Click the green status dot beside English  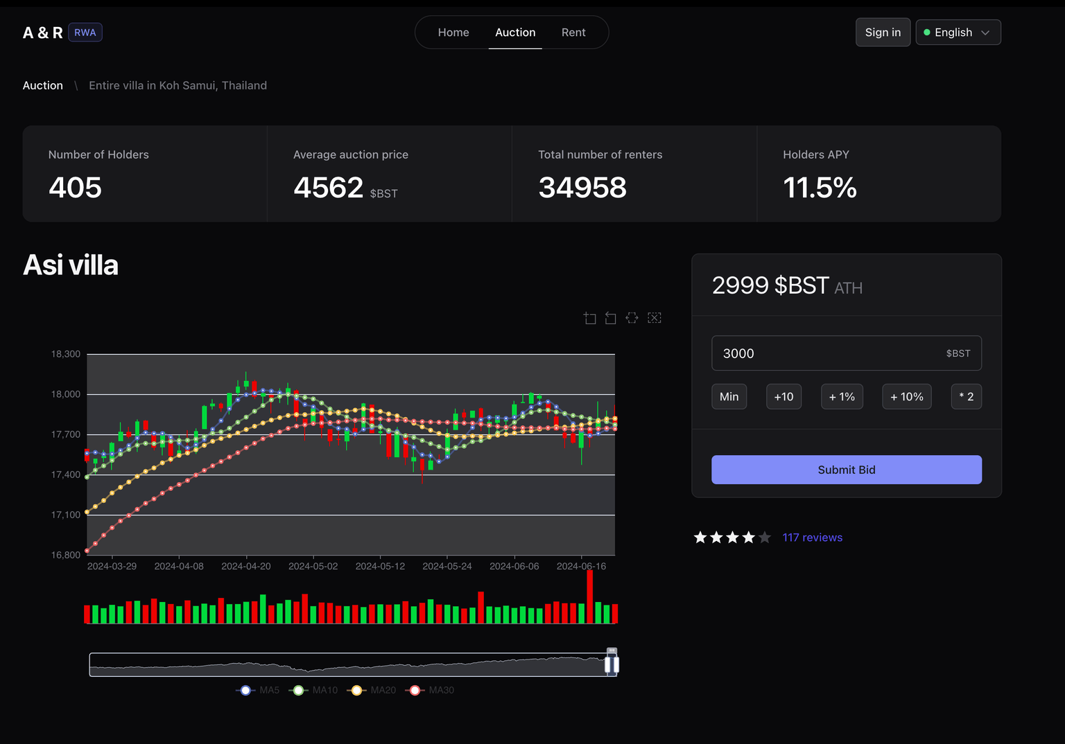[x=927, y=33]
